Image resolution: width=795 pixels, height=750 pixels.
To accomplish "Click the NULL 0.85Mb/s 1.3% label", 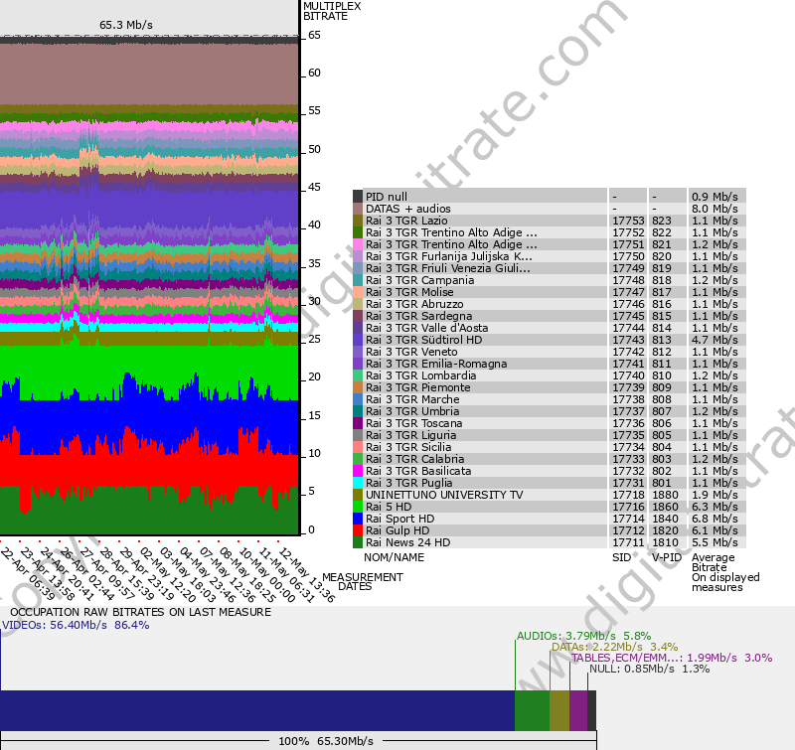I will (x=650, y=669).
